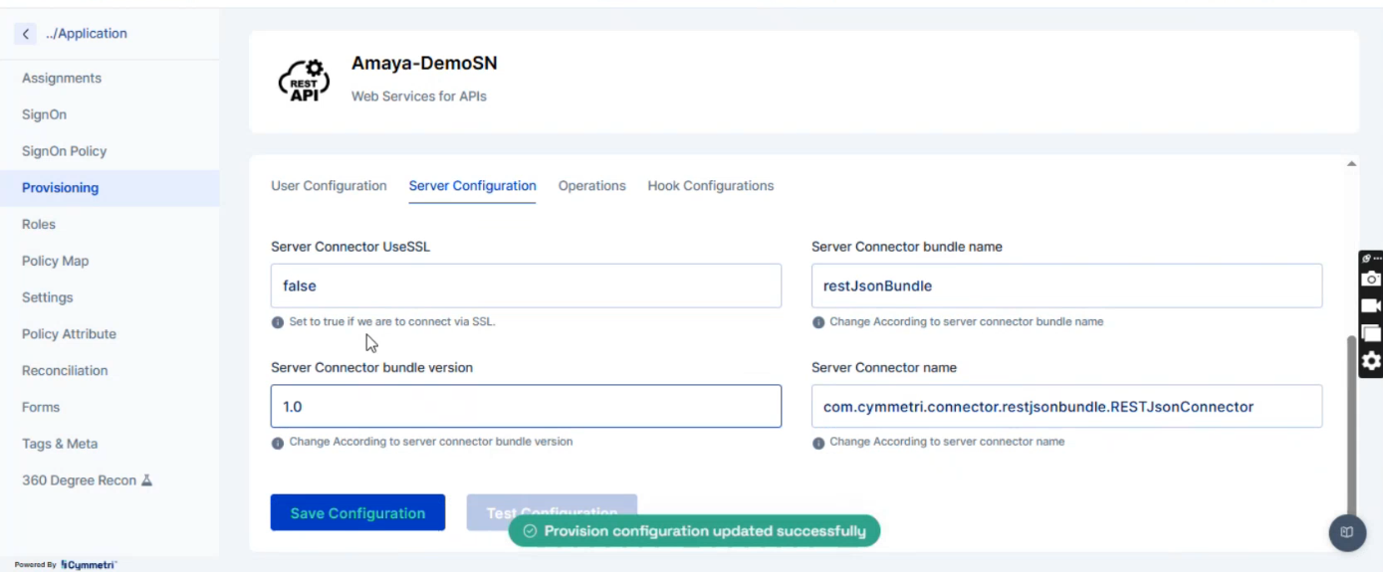
Task: Click the REST API cloud logo
Action: tap(304, 81)
